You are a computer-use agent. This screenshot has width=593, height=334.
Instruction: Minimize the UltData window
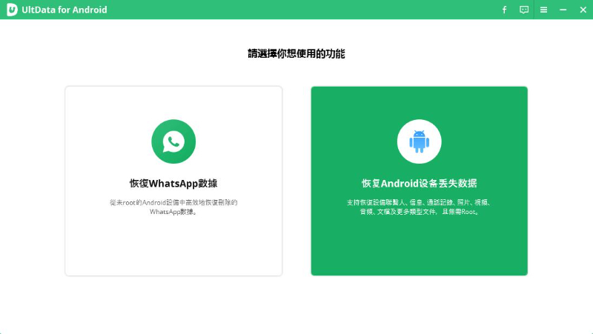563,10
